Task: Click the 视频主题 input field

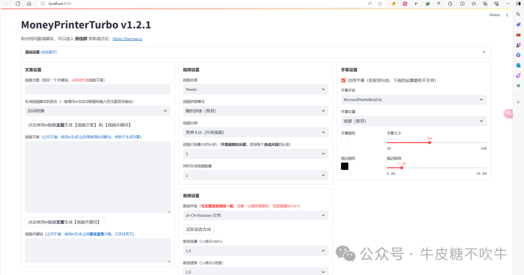Action: (98, 90)
